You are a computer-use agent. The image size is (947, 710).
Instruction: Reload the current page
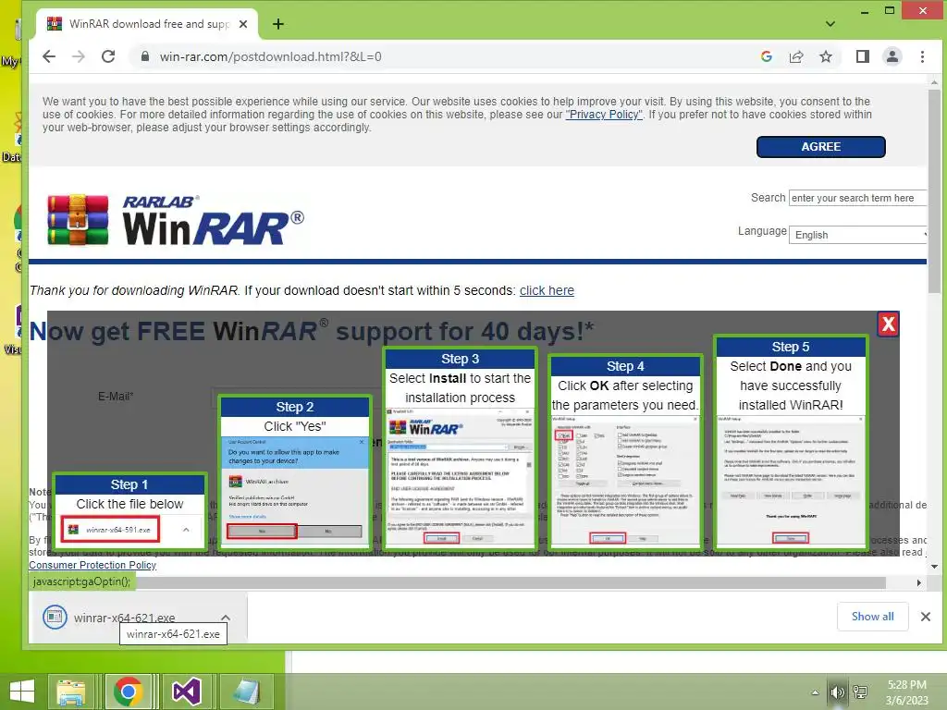point(108,56)
